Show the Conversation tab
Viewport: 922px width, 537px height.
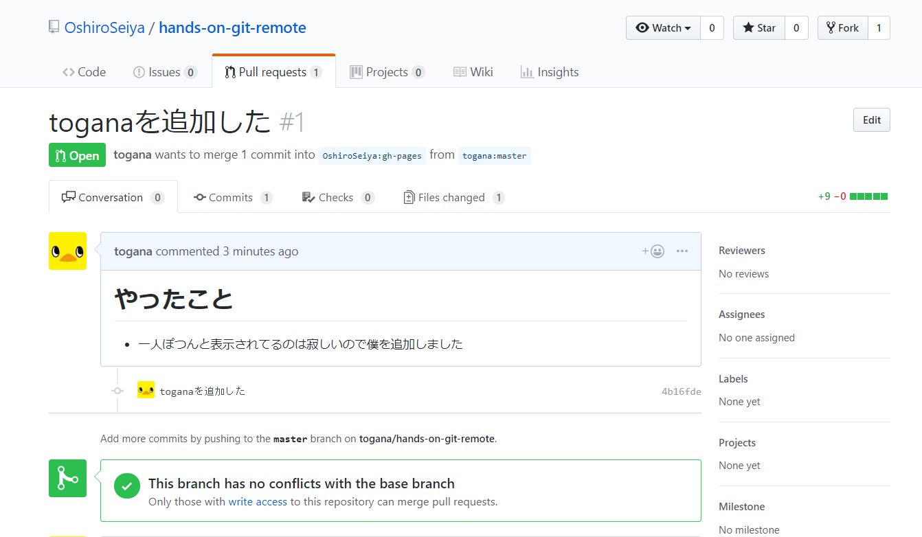pyautogui.click(x=113, y=197)
